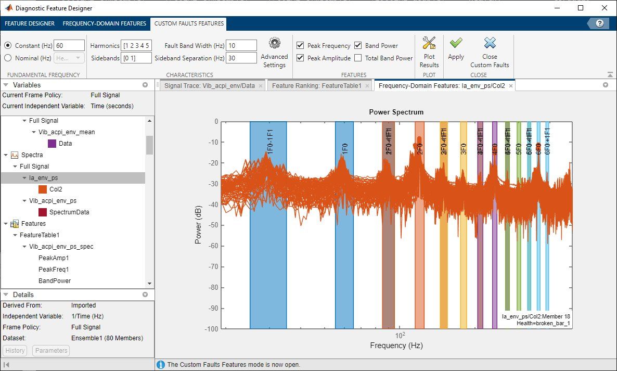Screen dimensions: 617x371
Task: Close the Feature Ranking tab
Action: click(367, 86)
